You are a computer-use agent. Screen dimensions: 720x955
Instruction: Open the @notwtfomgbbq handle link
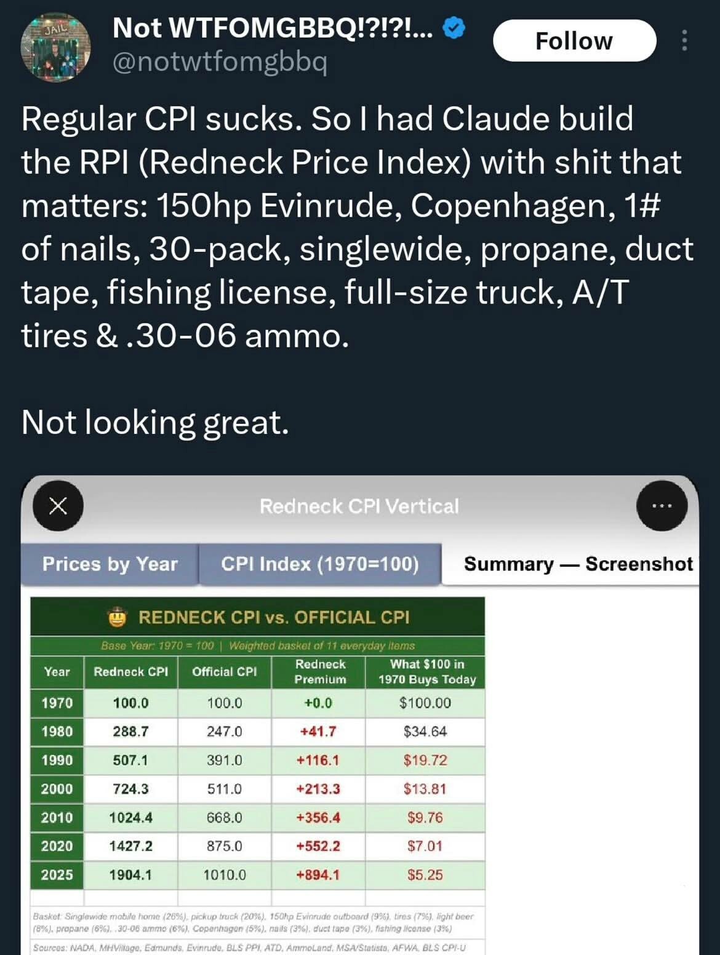click(x=220, y=61)
